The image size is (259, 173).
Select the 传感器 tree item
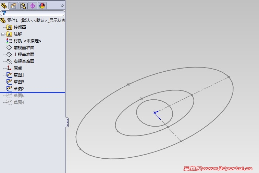20,27
